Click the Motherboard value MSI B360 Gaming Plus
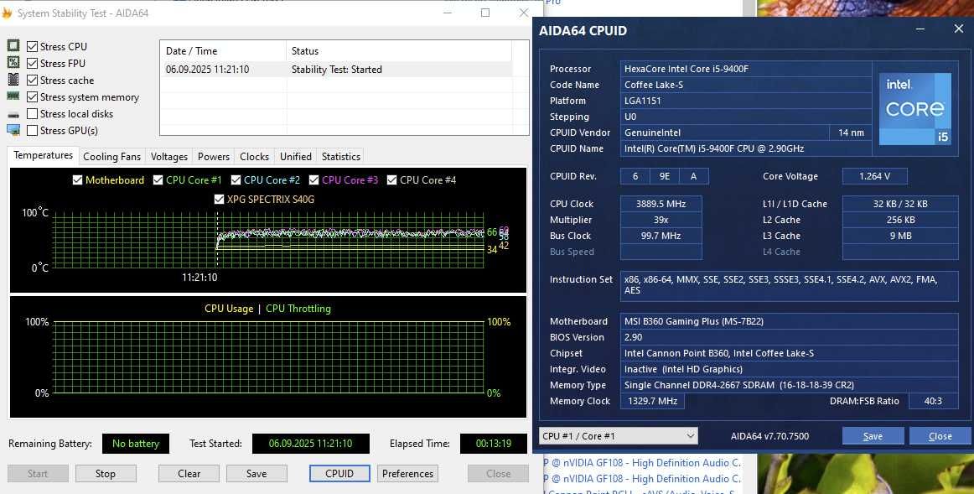 pyautogui.click(x=789, y=321)
